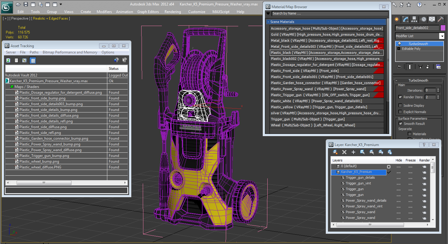
Task: Open Paths menu in Asset Tracking
Action: click(34, 52)
